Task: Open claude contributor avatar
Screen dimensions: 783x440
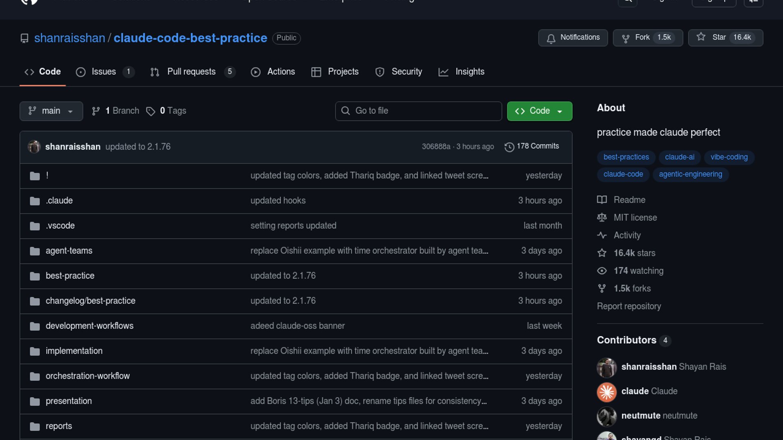Action: [x=606, y=392]
